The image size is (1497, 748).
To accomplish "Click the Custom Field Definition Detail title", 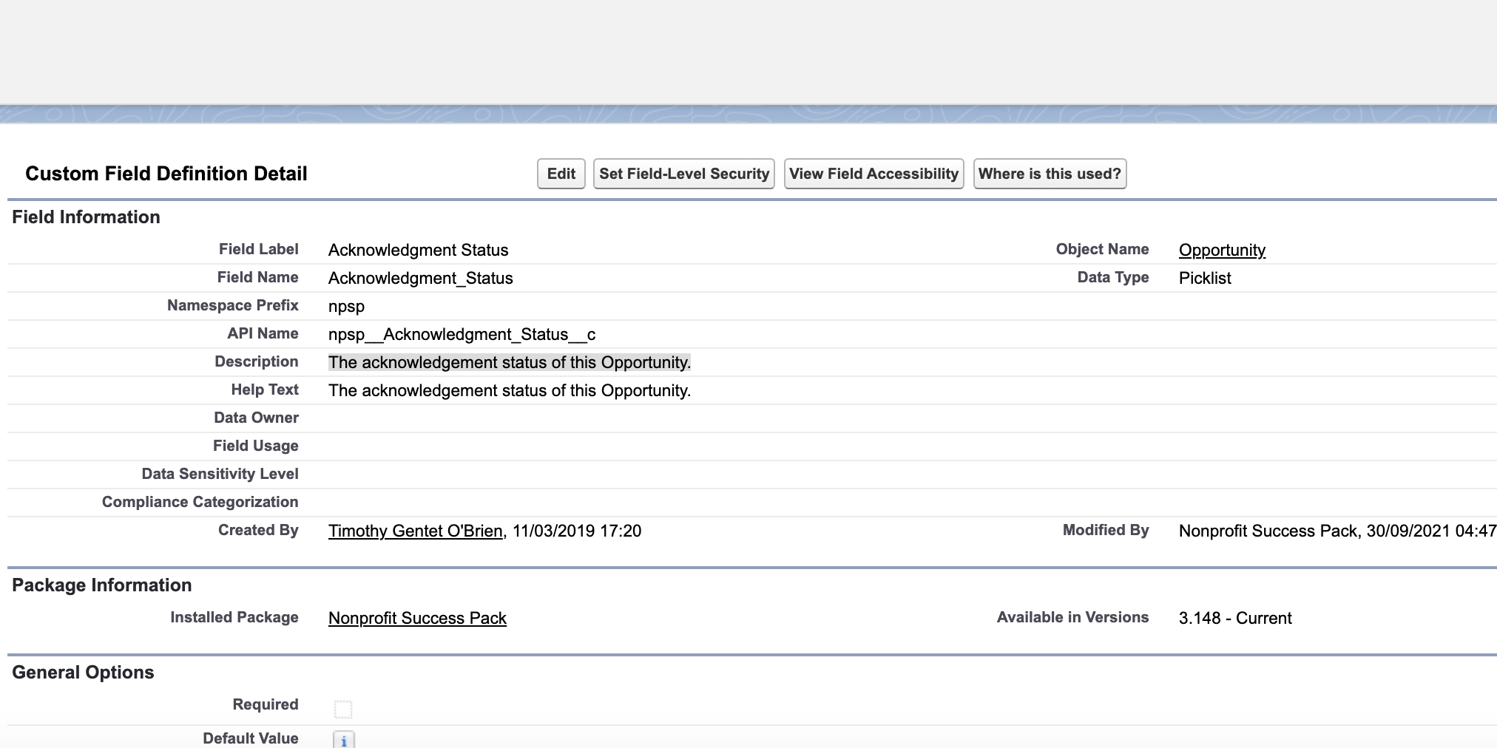I will click(x=166, y=174).
